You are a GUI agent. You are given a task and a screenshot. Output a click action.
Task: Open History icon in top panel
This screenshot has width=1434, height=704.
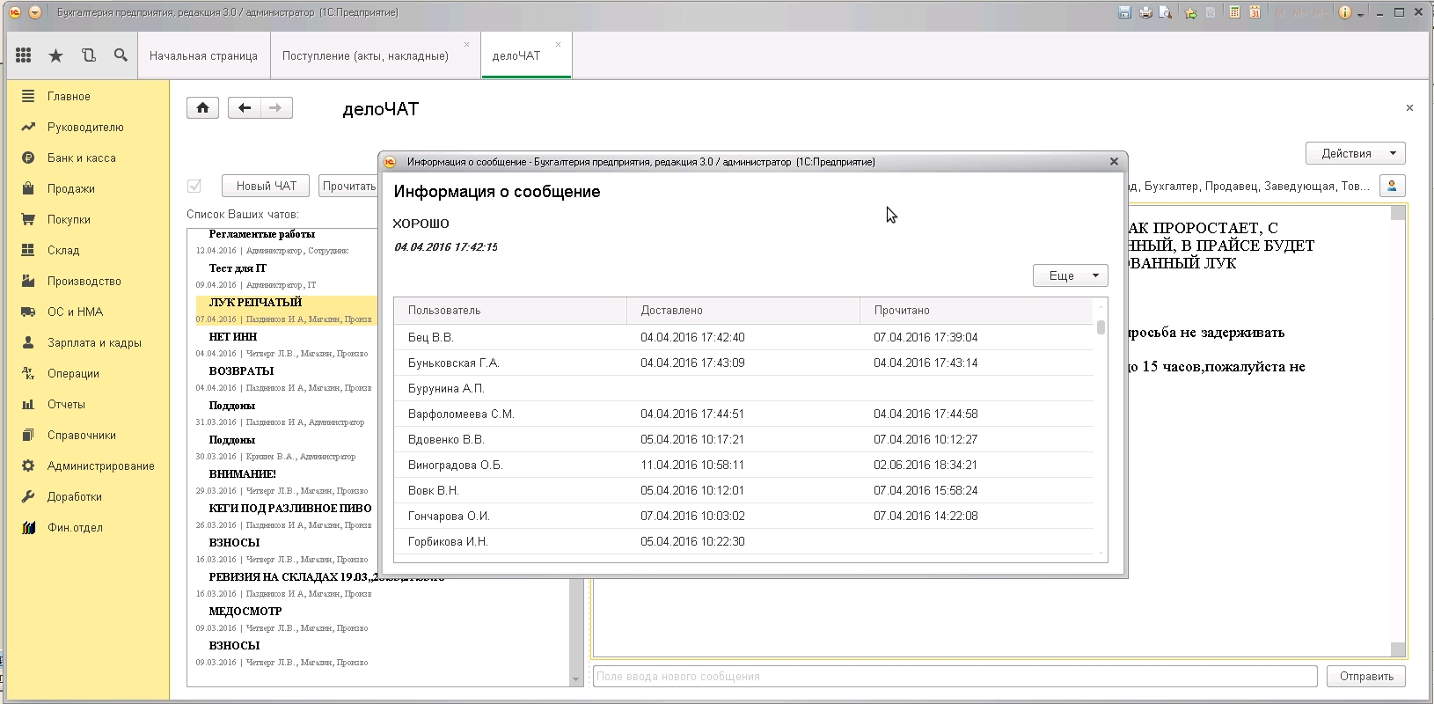click(89, 55)
